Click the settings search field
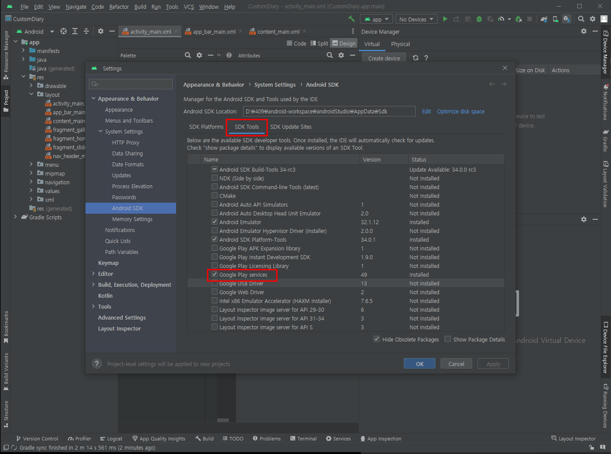Image resolution: width=611 pixels, height=454 pixels. [131, 84]
